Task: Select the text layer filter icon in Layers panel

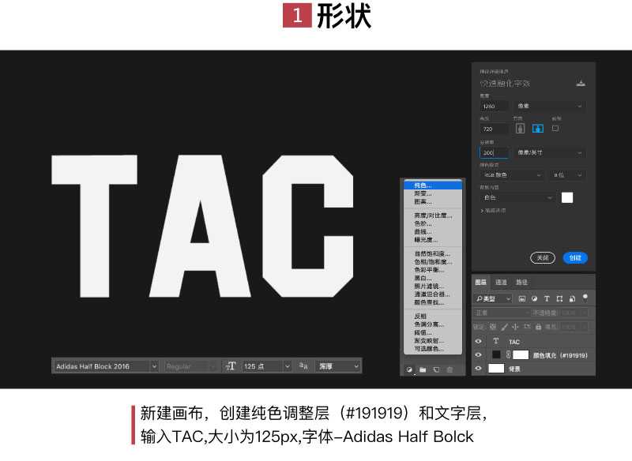Action: coord(546,298)
